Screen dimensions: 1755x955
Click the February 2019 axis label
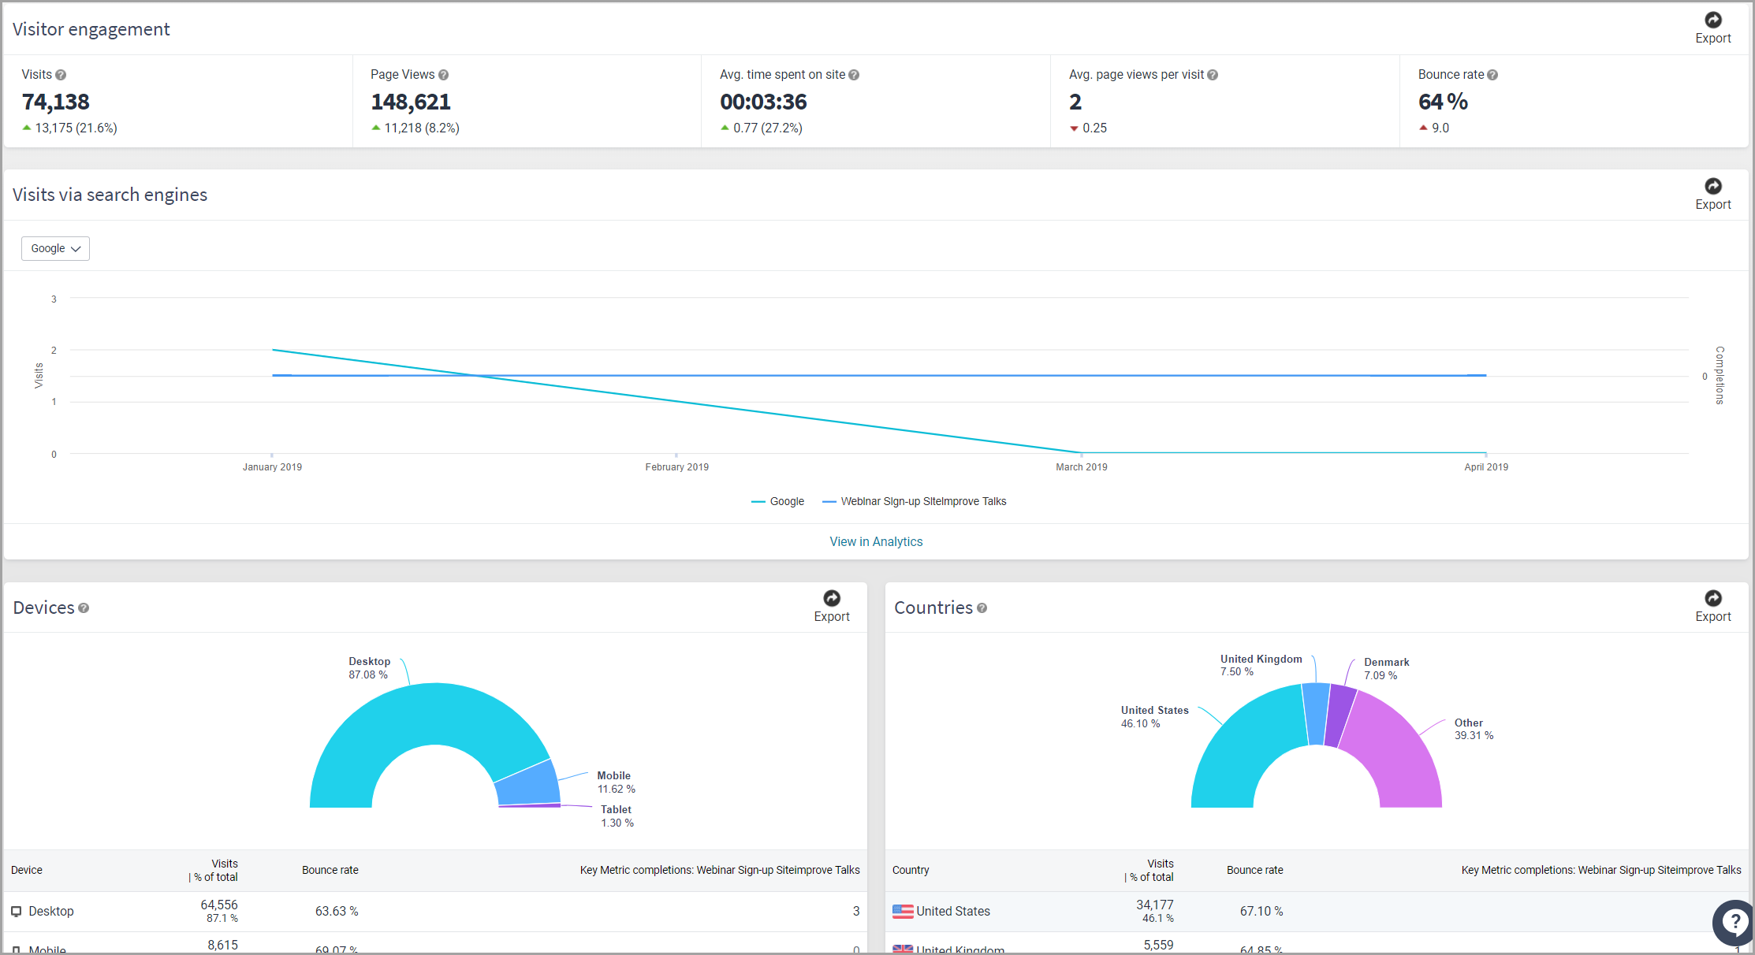point(676,467)
